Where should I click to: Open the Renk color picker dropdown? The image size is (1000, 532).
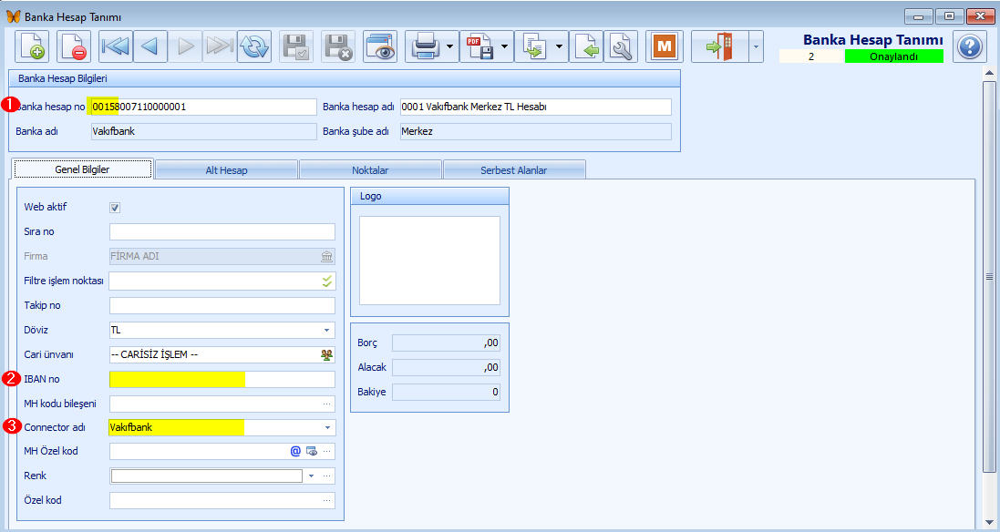(x=311, y=476)
